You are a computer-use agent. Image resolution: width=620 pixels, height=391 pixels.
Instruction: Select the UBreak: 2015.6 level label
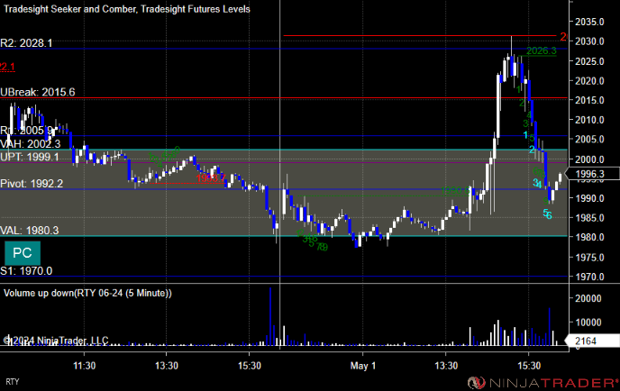click(x=38, y=92)
